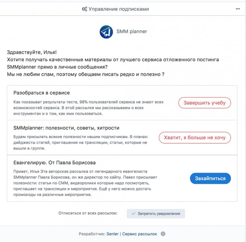Click the Отписаться от всех рассылок label
This screenshot has width=246, height=242.
[x=88, y=213]
